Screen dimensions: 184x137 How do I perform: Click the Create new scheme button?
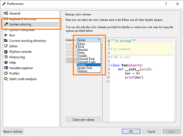click(83, 120)
